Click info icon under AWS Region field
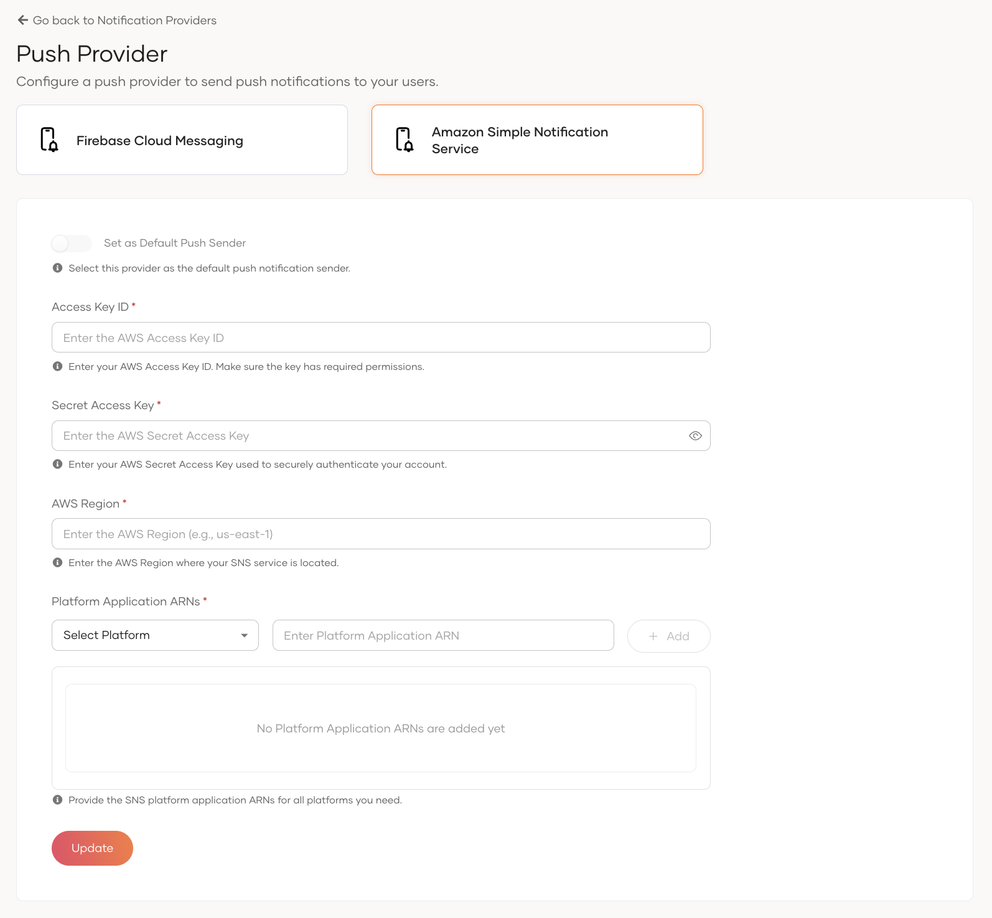This screenshot has width=992, height=918. [x=58, y=562]
